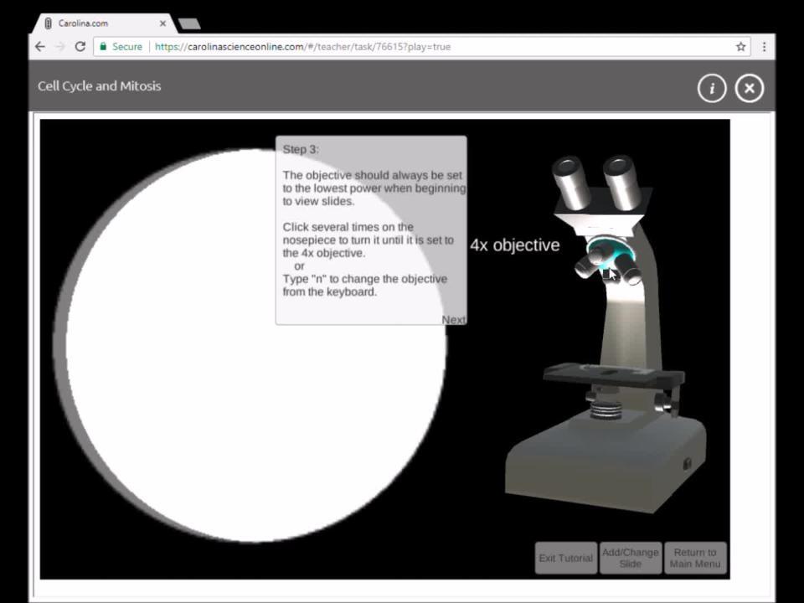Image resolution: width=804 pixels, height=603 pixels.
Task: Click the white circular field of view
Action: coord(255,345)
